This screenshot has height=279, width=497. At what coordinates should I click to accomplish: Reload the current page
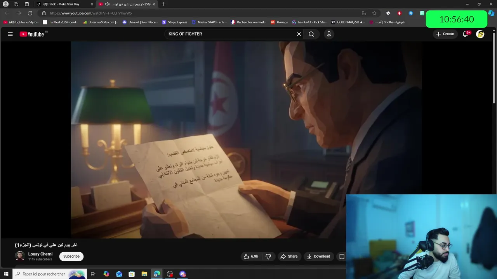[x=30, y=13]
